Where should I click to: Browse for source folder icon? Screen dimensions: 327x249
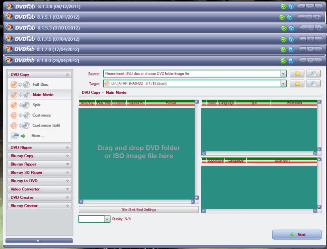pos(297,74)
